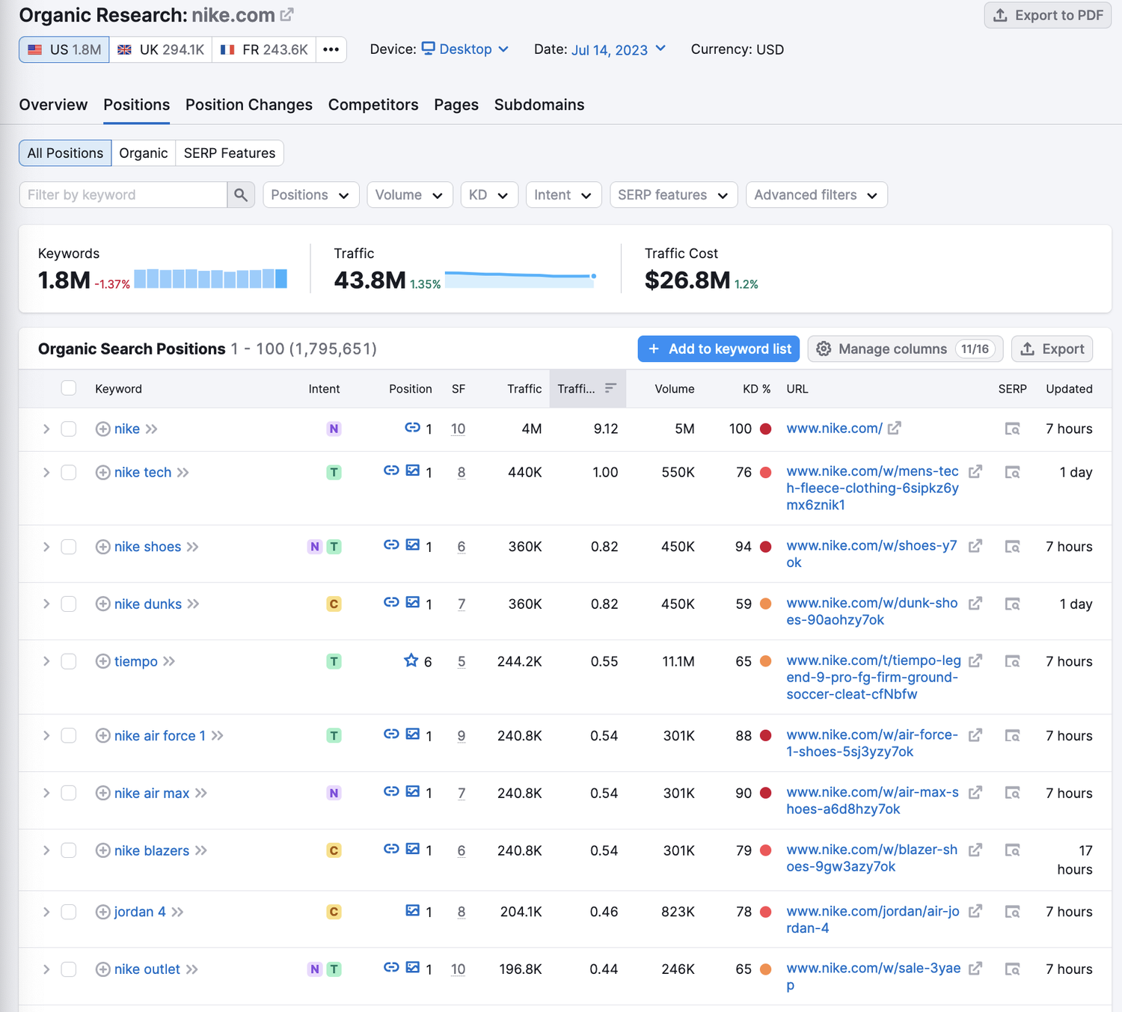Select the UK 294.1K database
The image size is (1122, 1012).
[161, 49]
